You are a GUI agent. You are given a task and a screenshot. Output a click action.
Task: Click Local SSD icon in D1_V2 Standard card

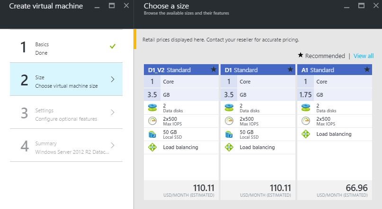click(x=152, y=134)
